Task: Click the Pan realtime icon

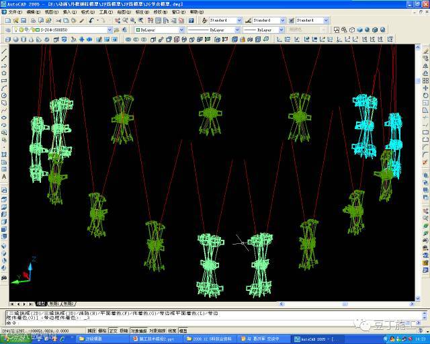Action: (118, 21)
